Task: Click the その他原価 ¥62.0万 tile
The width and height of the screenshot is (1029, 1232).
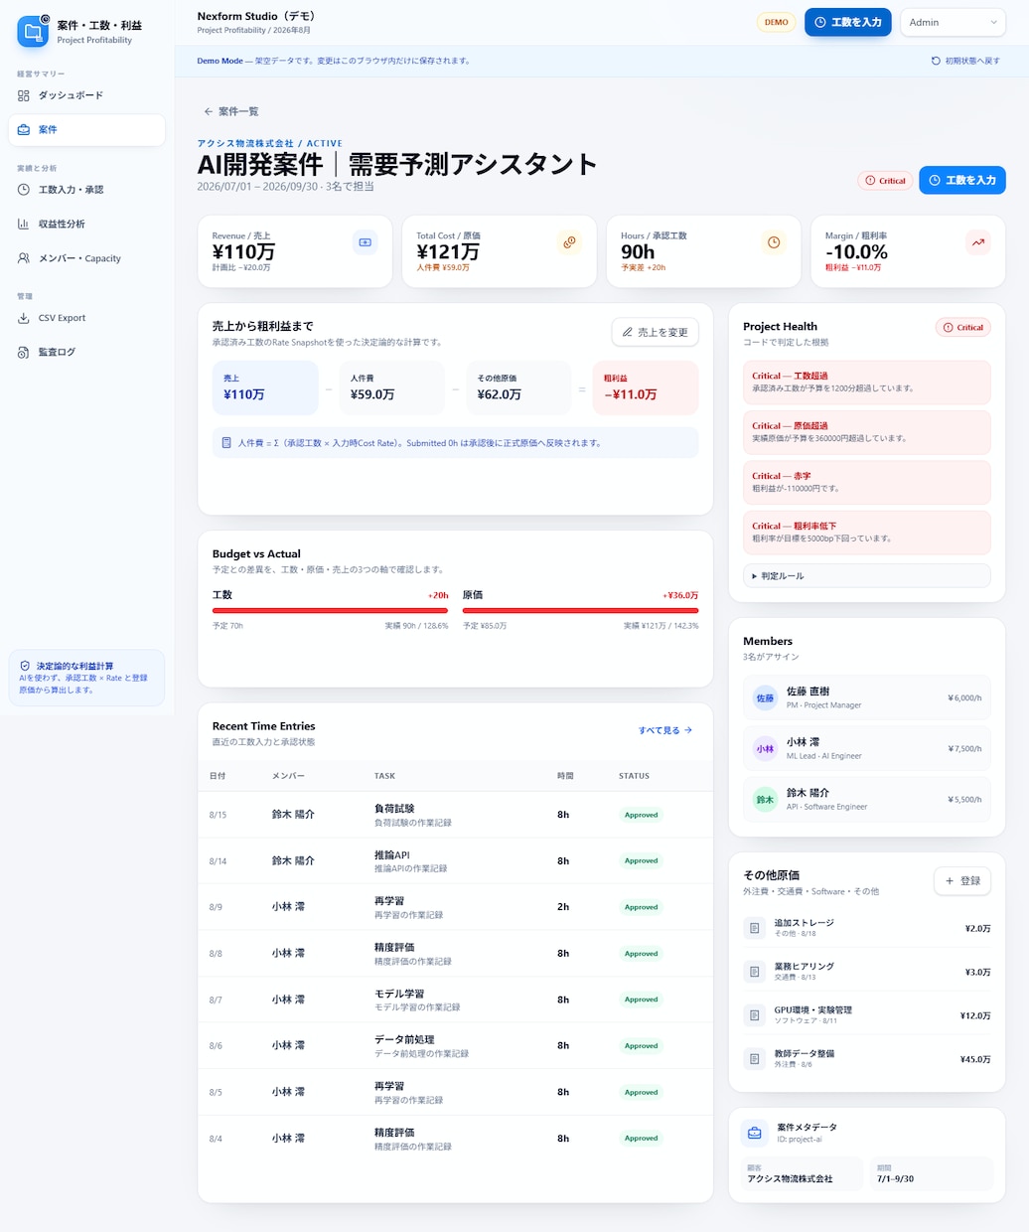Action: pyautogui.click(x=518, y=387)
